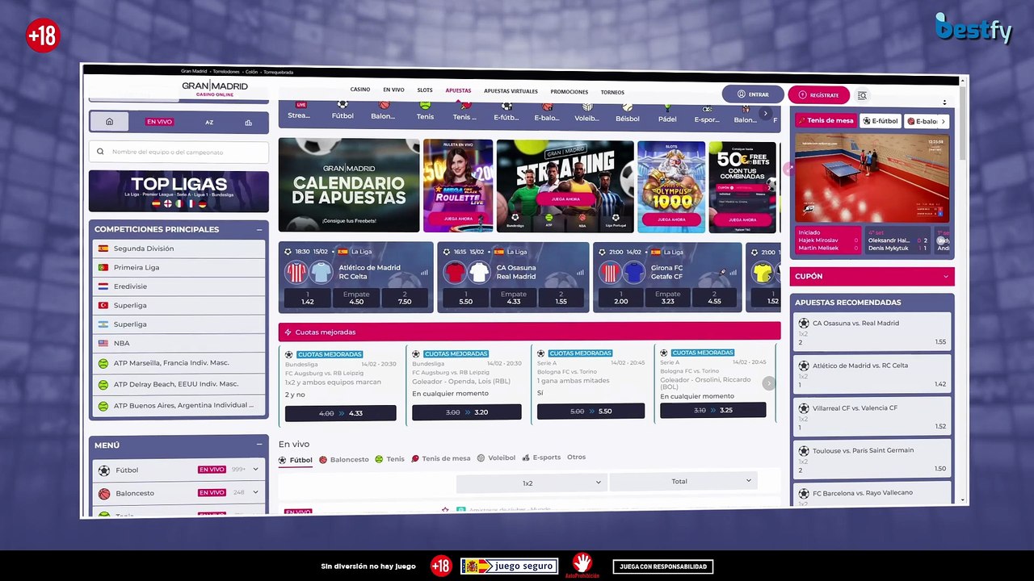1034x581 pixels.
Task: Open the live Streaming carousel icon
Action: pyautogui.click(x=300, y=111)
